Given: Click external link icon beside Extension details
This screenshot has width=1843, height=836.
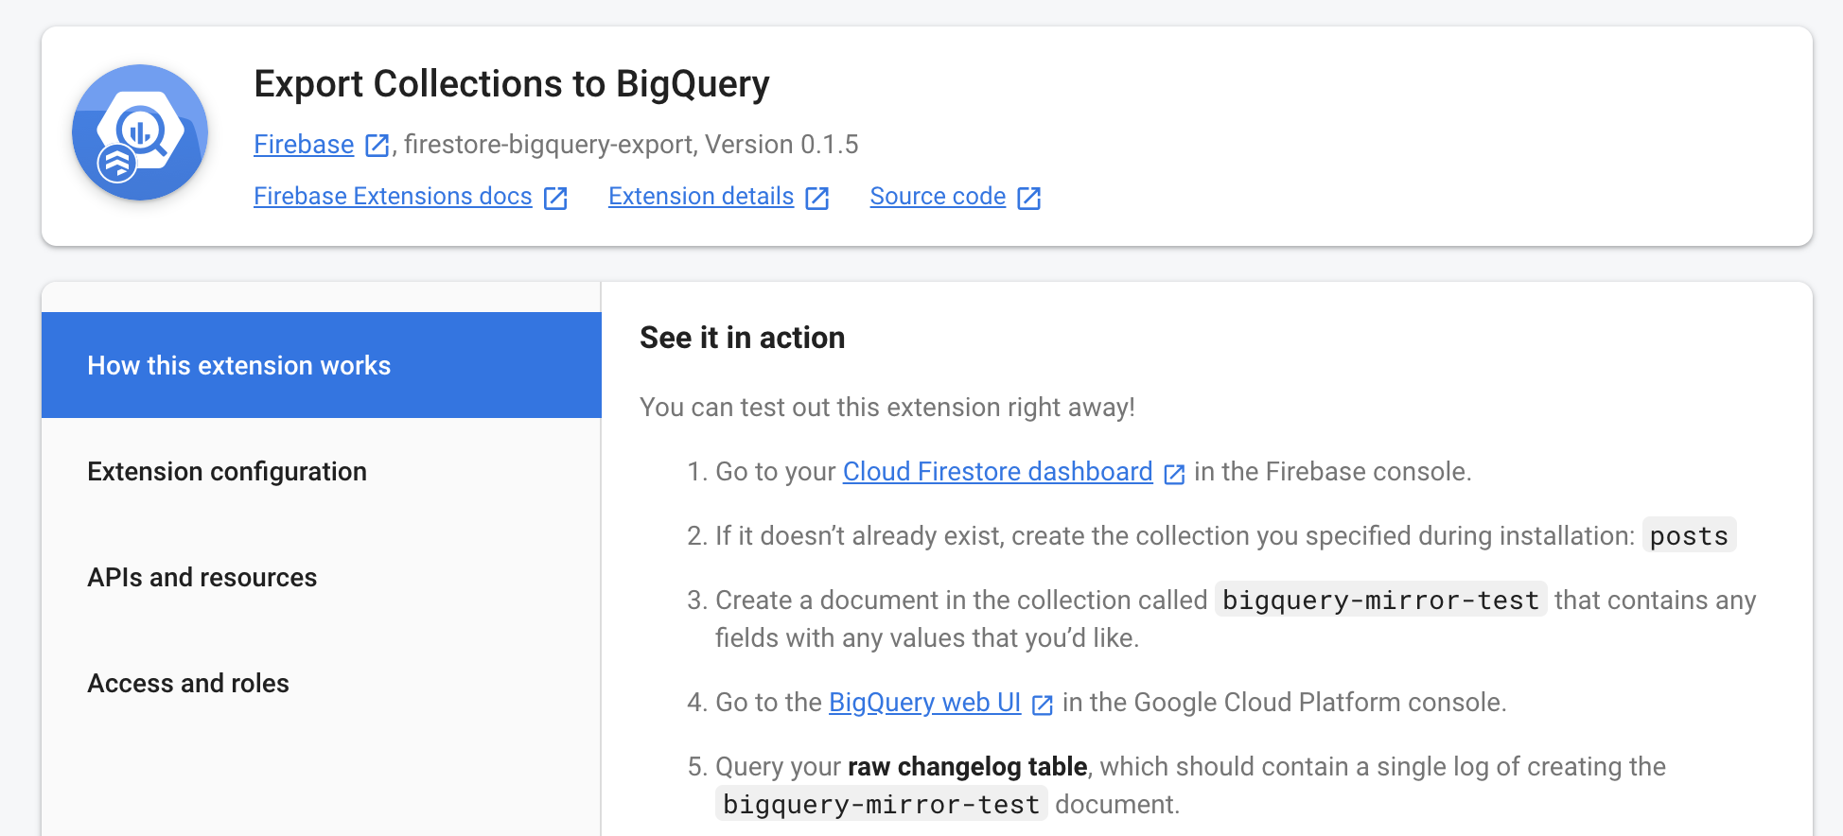Looking at the screenshot, I should (x=816, y=198).
